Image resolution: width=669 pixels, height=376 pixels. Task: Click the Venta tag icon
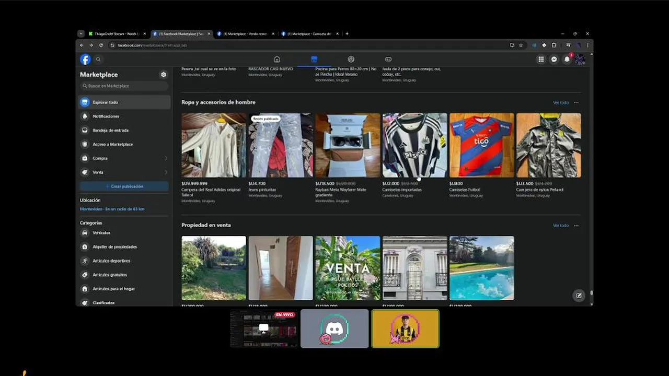[x=85, y=172]
